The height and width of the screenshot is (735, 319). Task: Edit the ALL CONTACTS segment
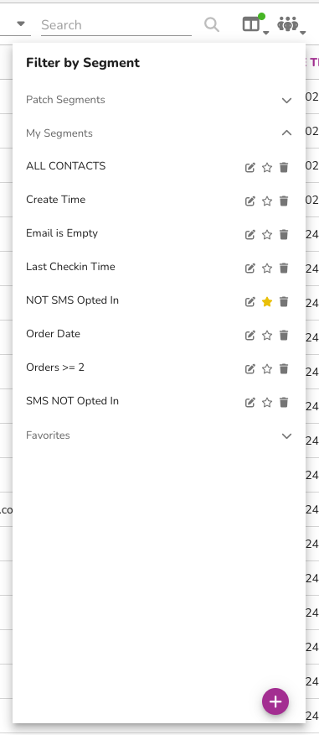(250, 167)
